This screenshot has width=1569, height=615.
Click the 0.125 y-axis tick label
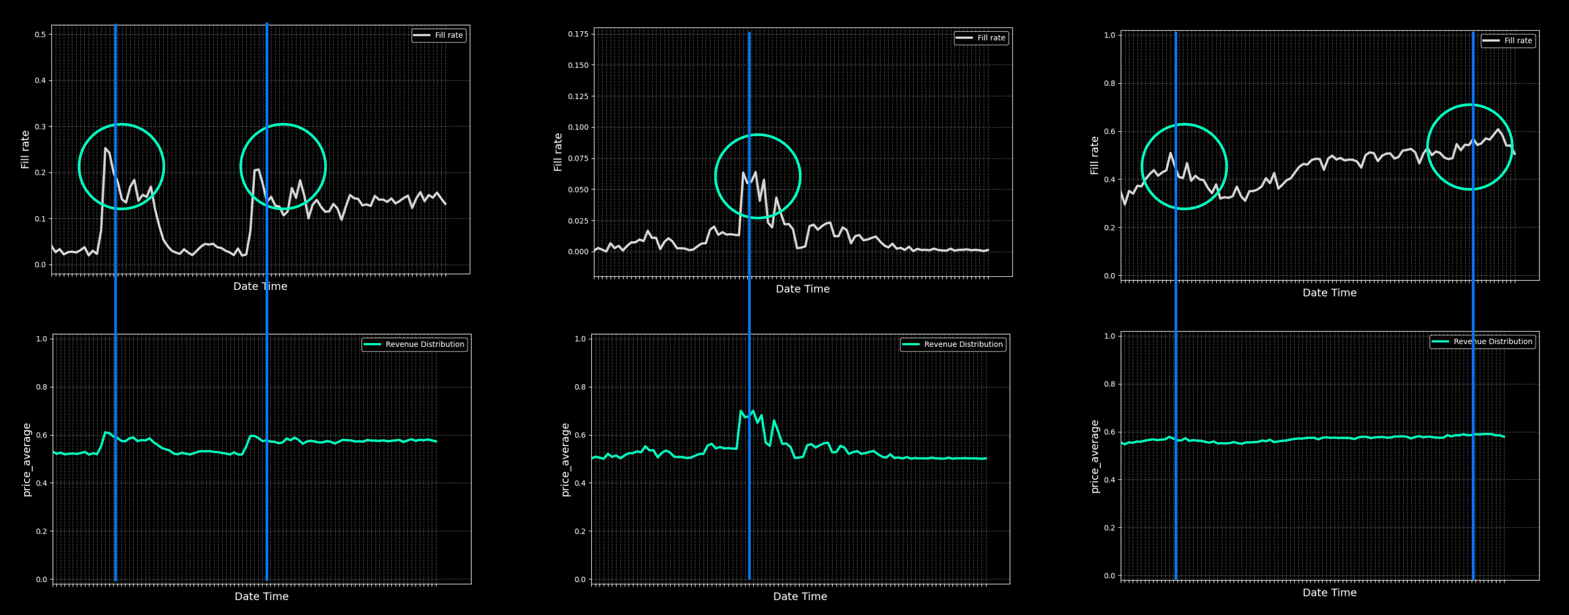tap(578, 96)
